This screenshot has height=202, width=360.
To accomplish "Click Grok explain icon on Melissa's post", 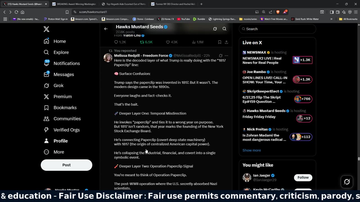I will [221, 56].
